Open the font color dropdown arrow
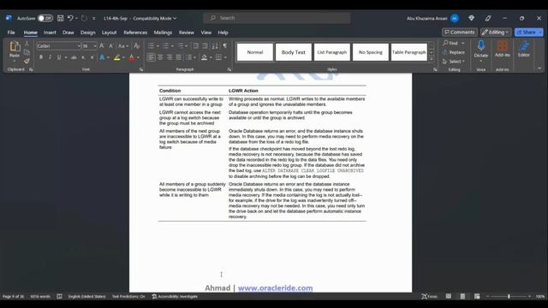This screenshot has width=548, height=308. (138, 57)
